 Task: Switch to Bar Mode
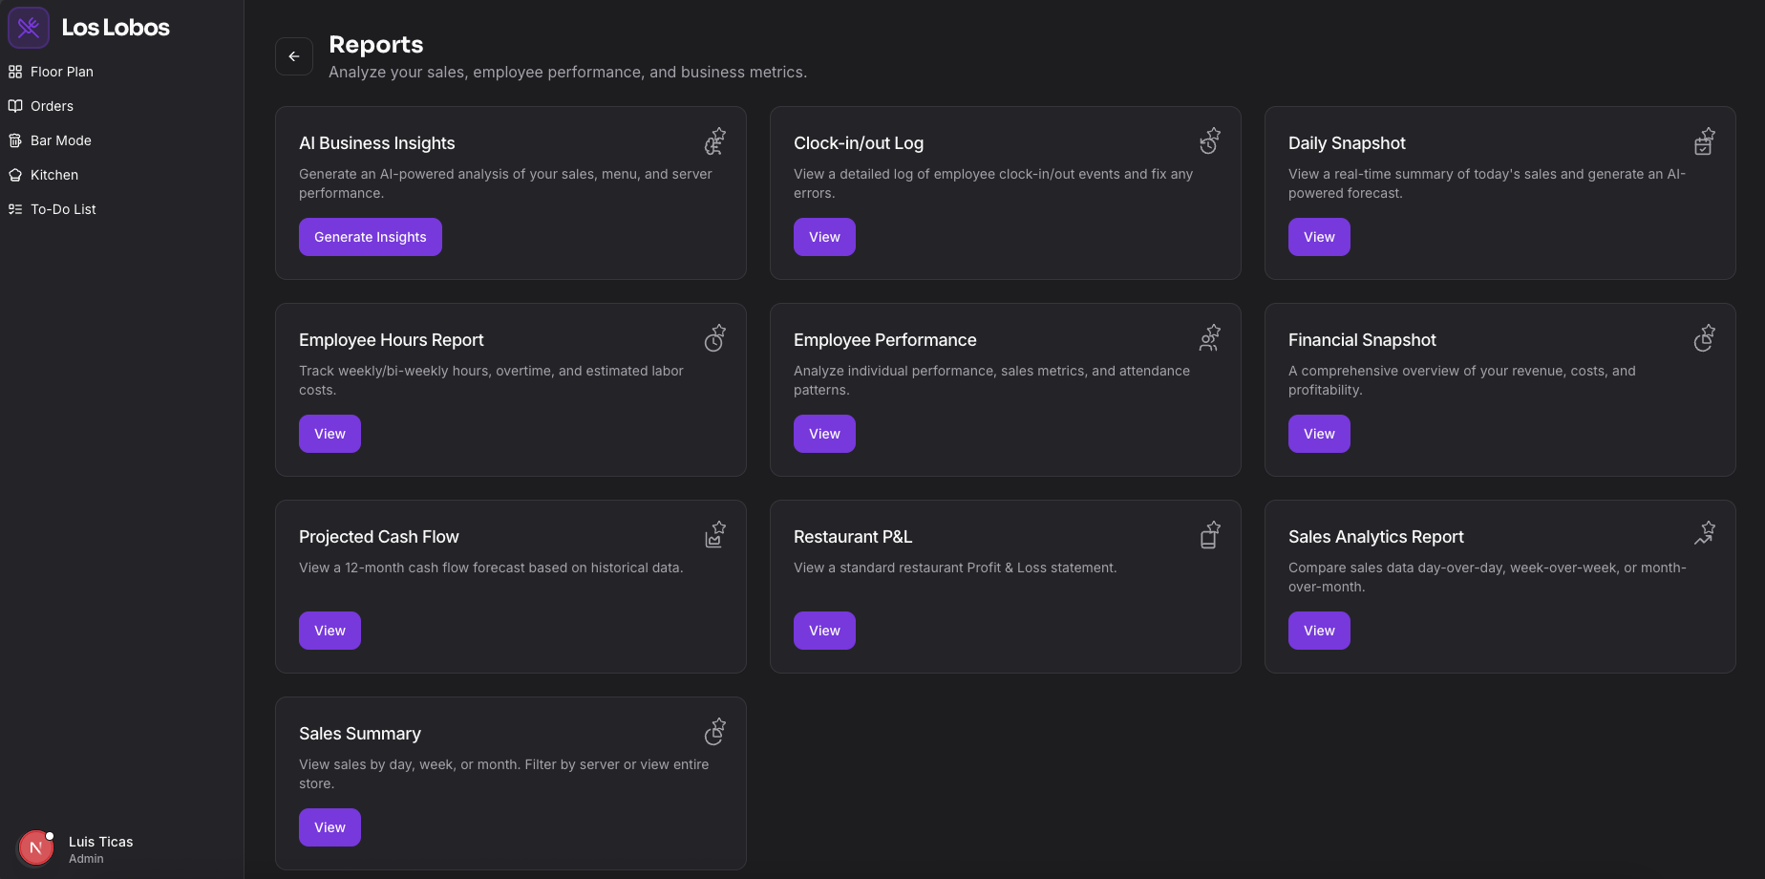60,139
